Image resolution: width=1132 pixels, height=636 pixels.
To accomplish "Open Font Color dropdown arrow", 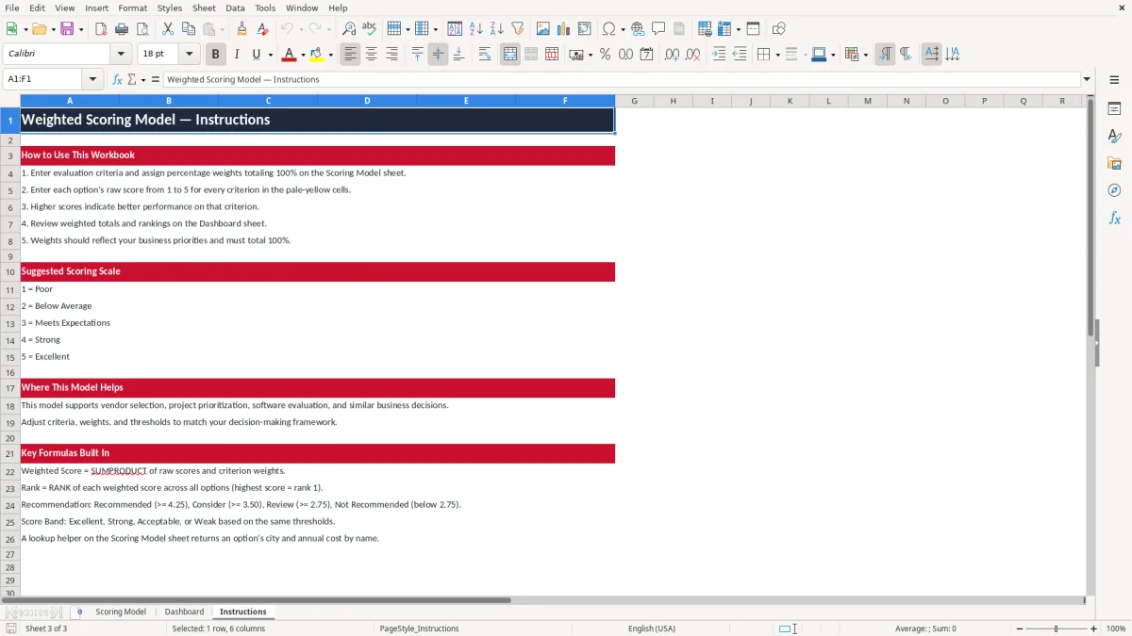I will click(302, 55).
